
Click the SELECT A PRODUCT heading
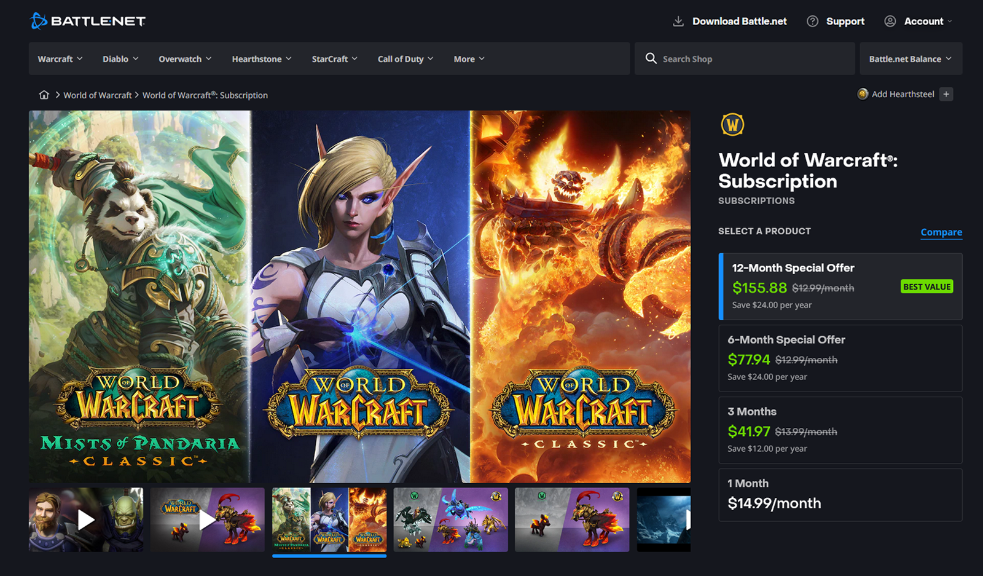[764, 231]
